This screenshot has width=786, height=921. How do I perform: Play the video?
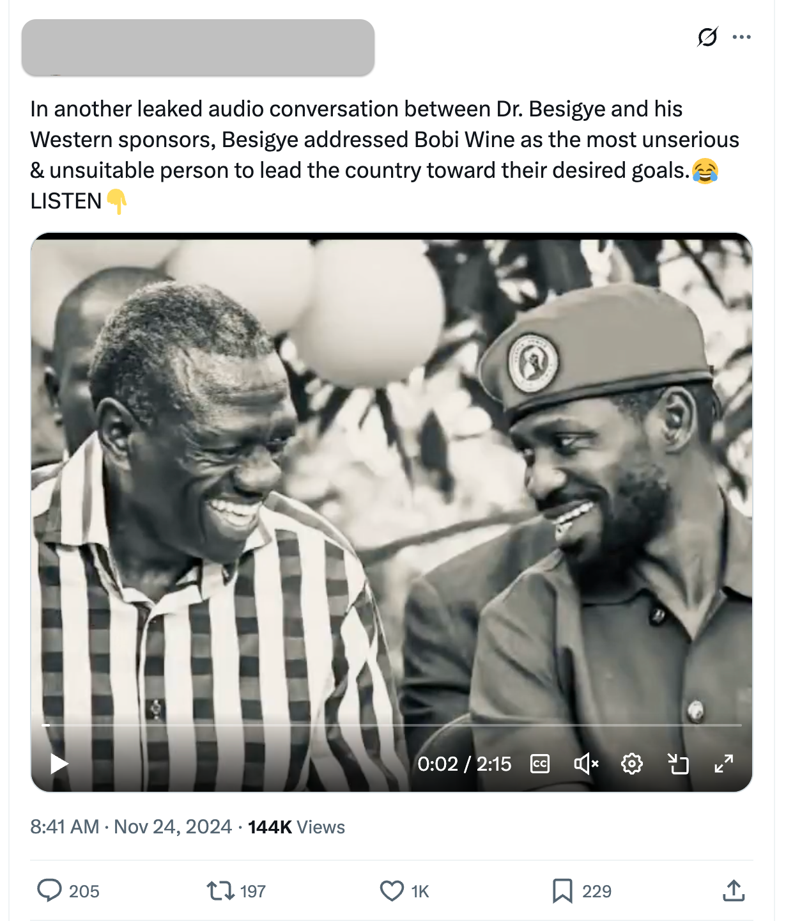coord(59,764)
